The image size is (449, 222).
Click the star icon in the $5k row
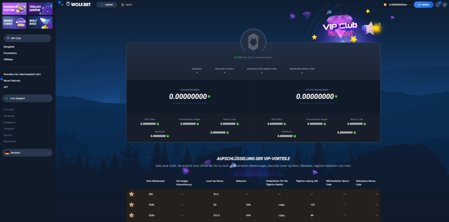[x=131, y=193]
